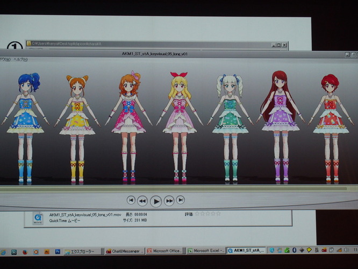Click the 評価 rating label

(x=189, y=214)
